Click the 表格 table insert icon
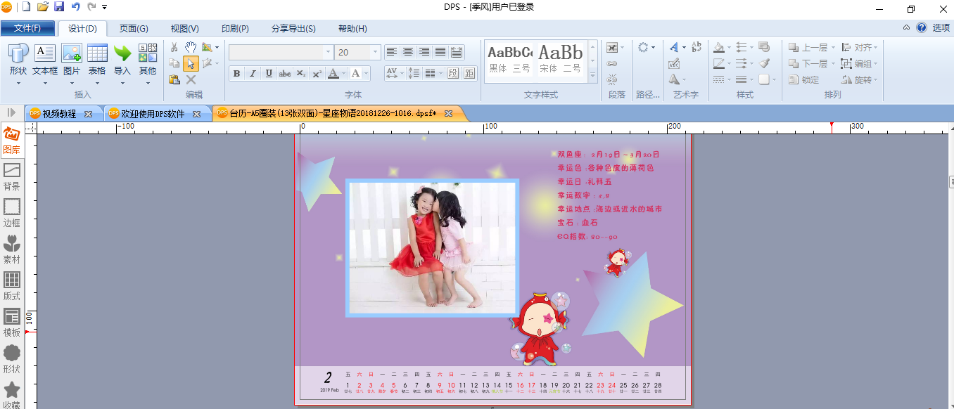Viewport: 954px width, 409px height. pyautogui.click(x=97, y=53)
